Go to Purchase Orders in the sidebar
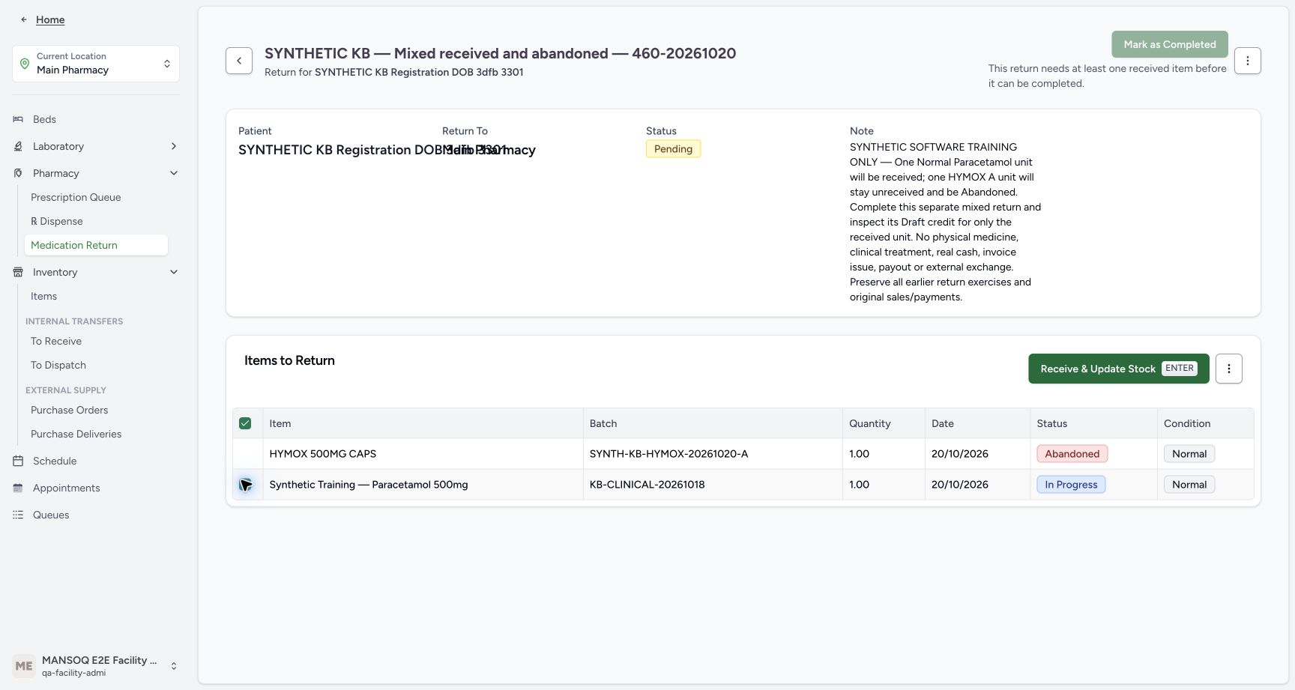 pos(69,410)
